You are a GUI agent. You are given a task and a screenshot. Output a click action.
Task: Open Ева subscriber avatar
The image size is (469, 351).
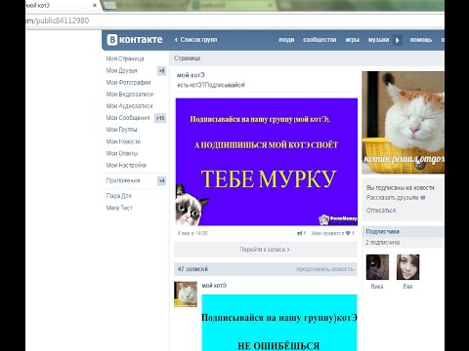click(x=407, y=267)
